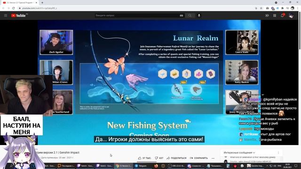Screen dimensions: 301x169
Task: Open the YouTube account avatar menu
Action: pyautogui.click(x=291, y=15)
